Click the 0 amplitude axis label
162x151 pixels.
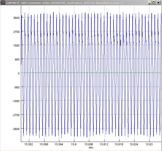[19, 73]
